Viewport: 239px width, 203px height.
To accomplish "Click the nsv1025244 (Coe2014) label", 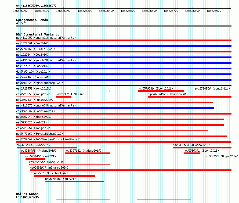I will tap(32, 55).
